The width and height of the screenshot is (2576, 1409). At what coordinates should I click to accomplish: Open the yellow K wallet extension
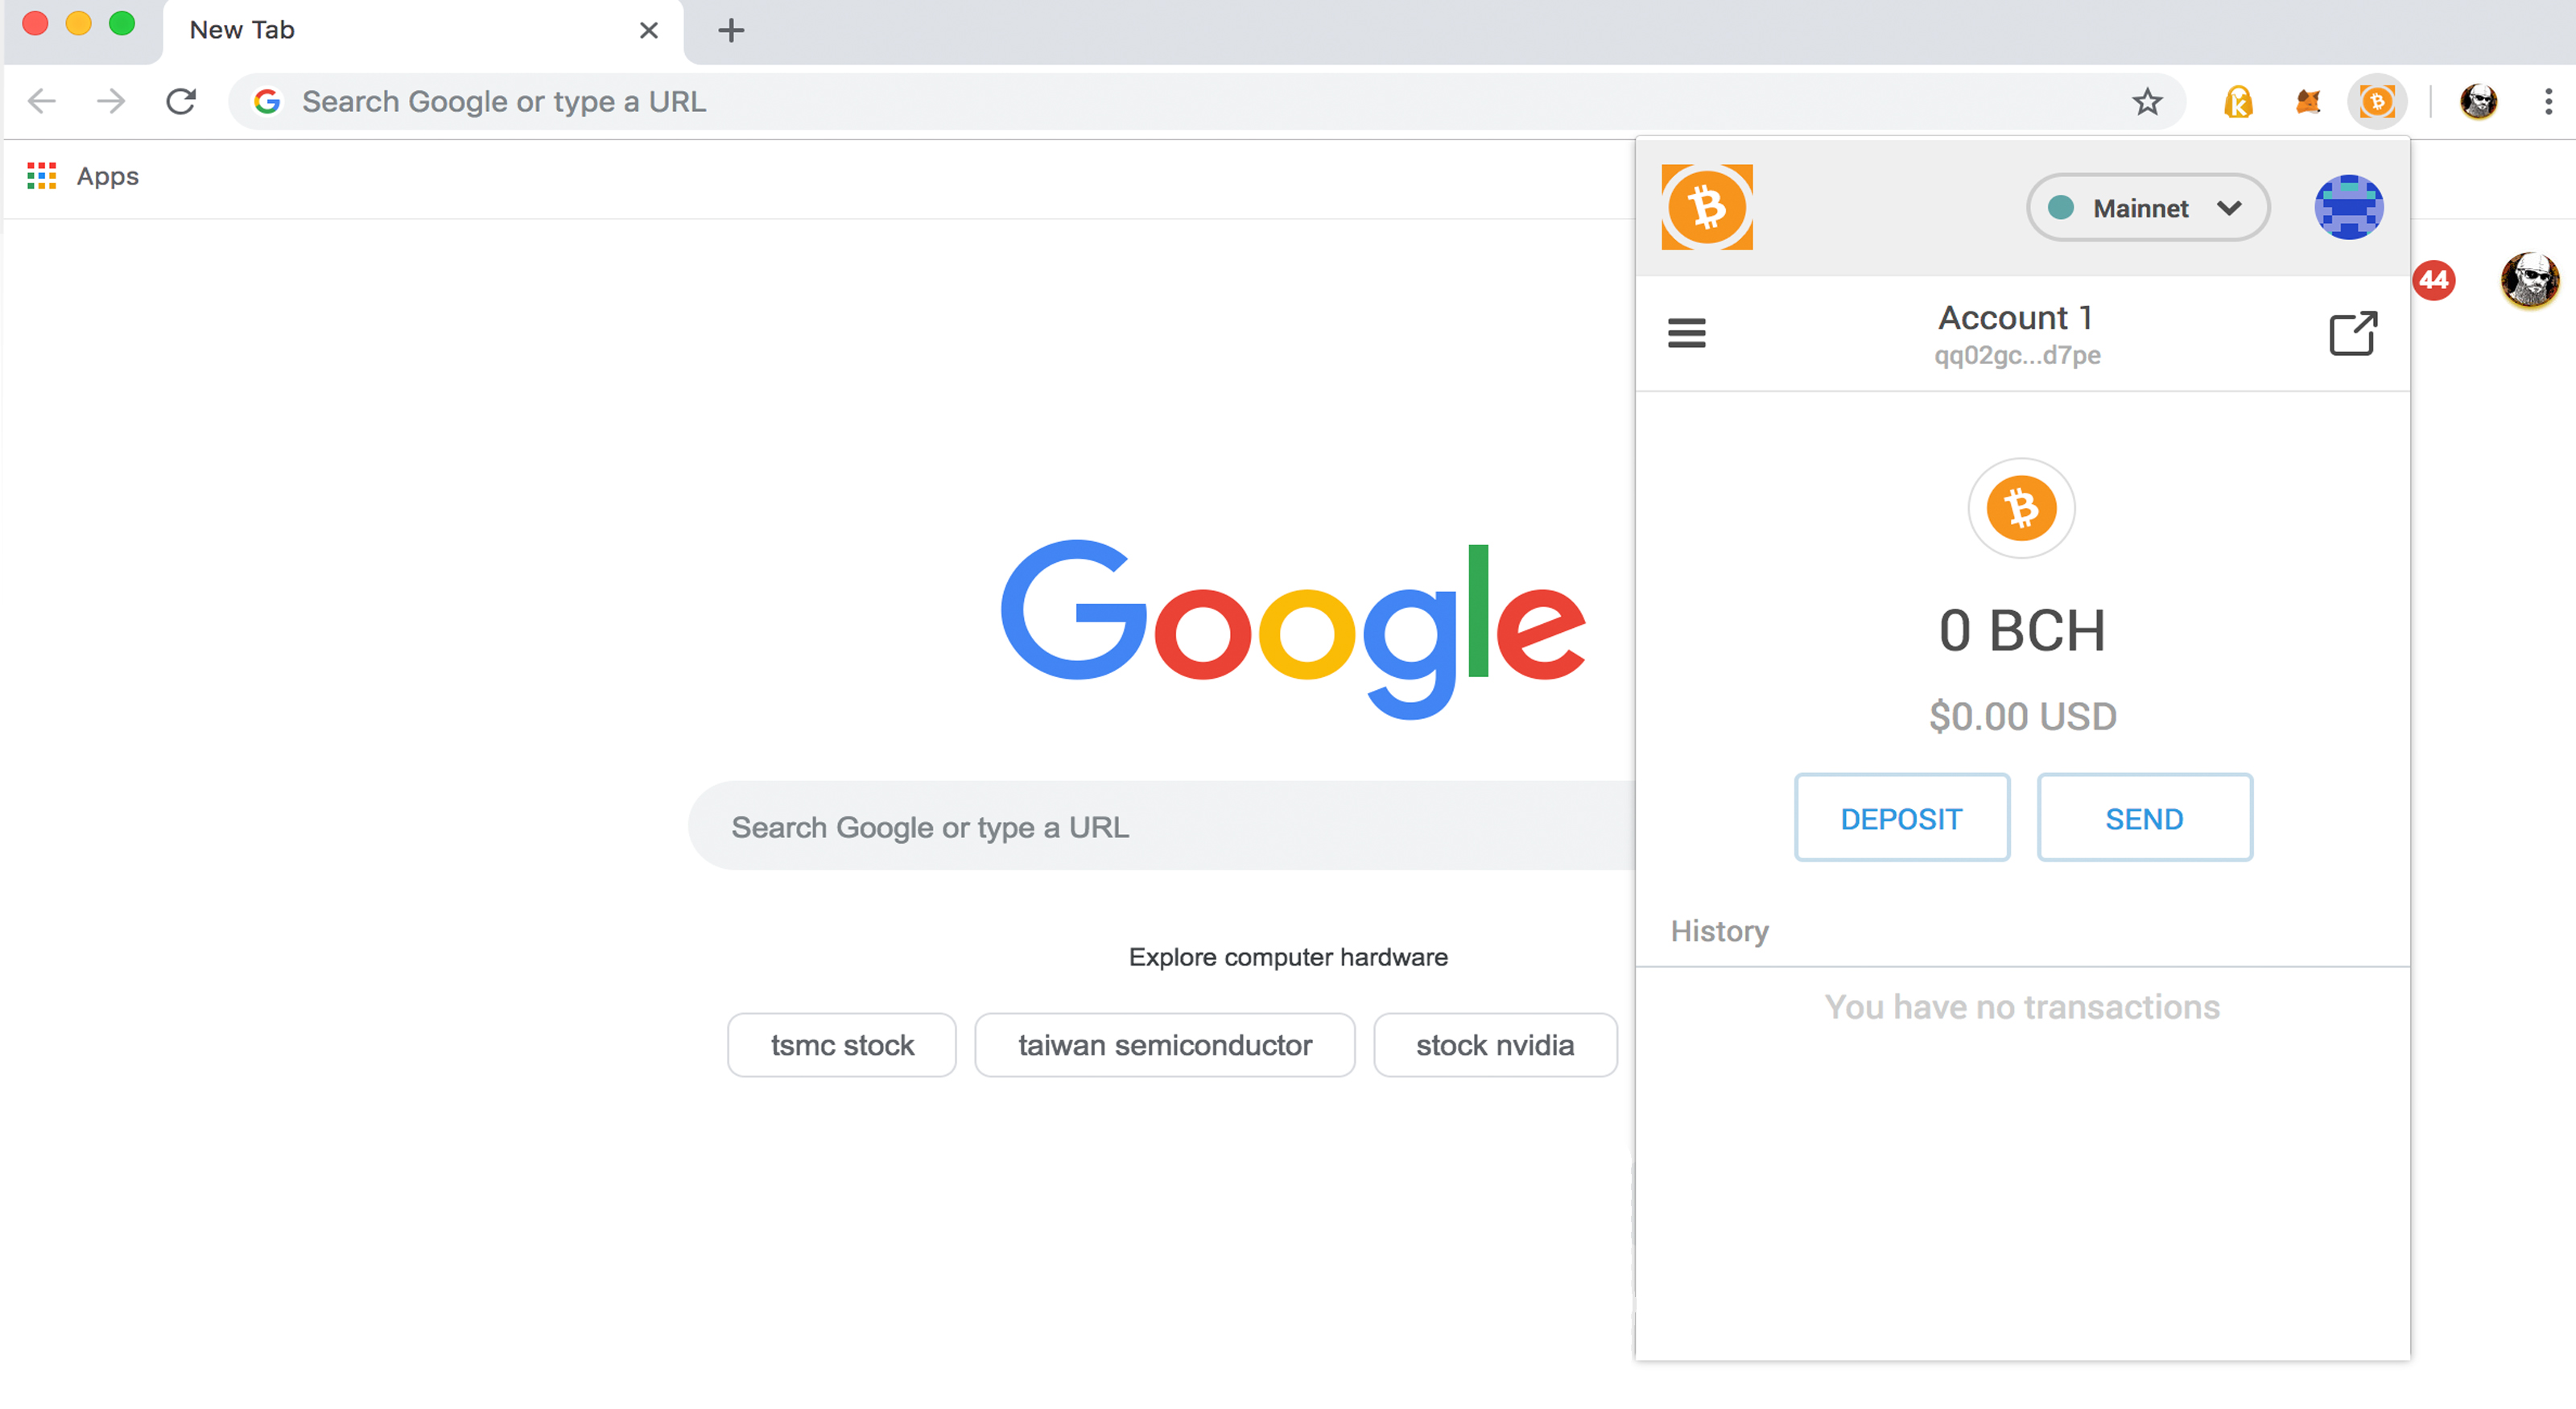(2238, 101)
